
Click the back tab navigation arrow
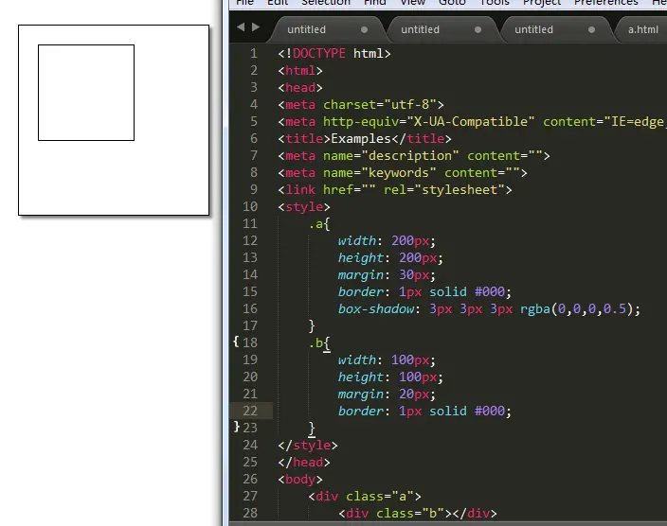tap(241, 27)
